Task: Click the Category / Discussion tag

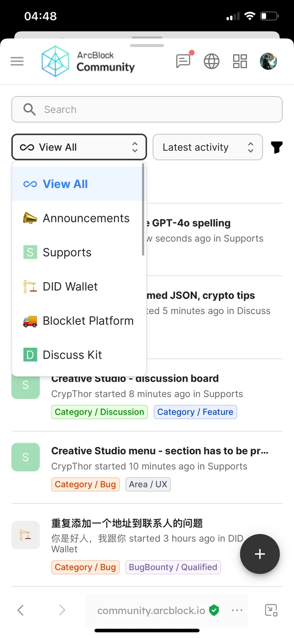Action: click(99, 412)
